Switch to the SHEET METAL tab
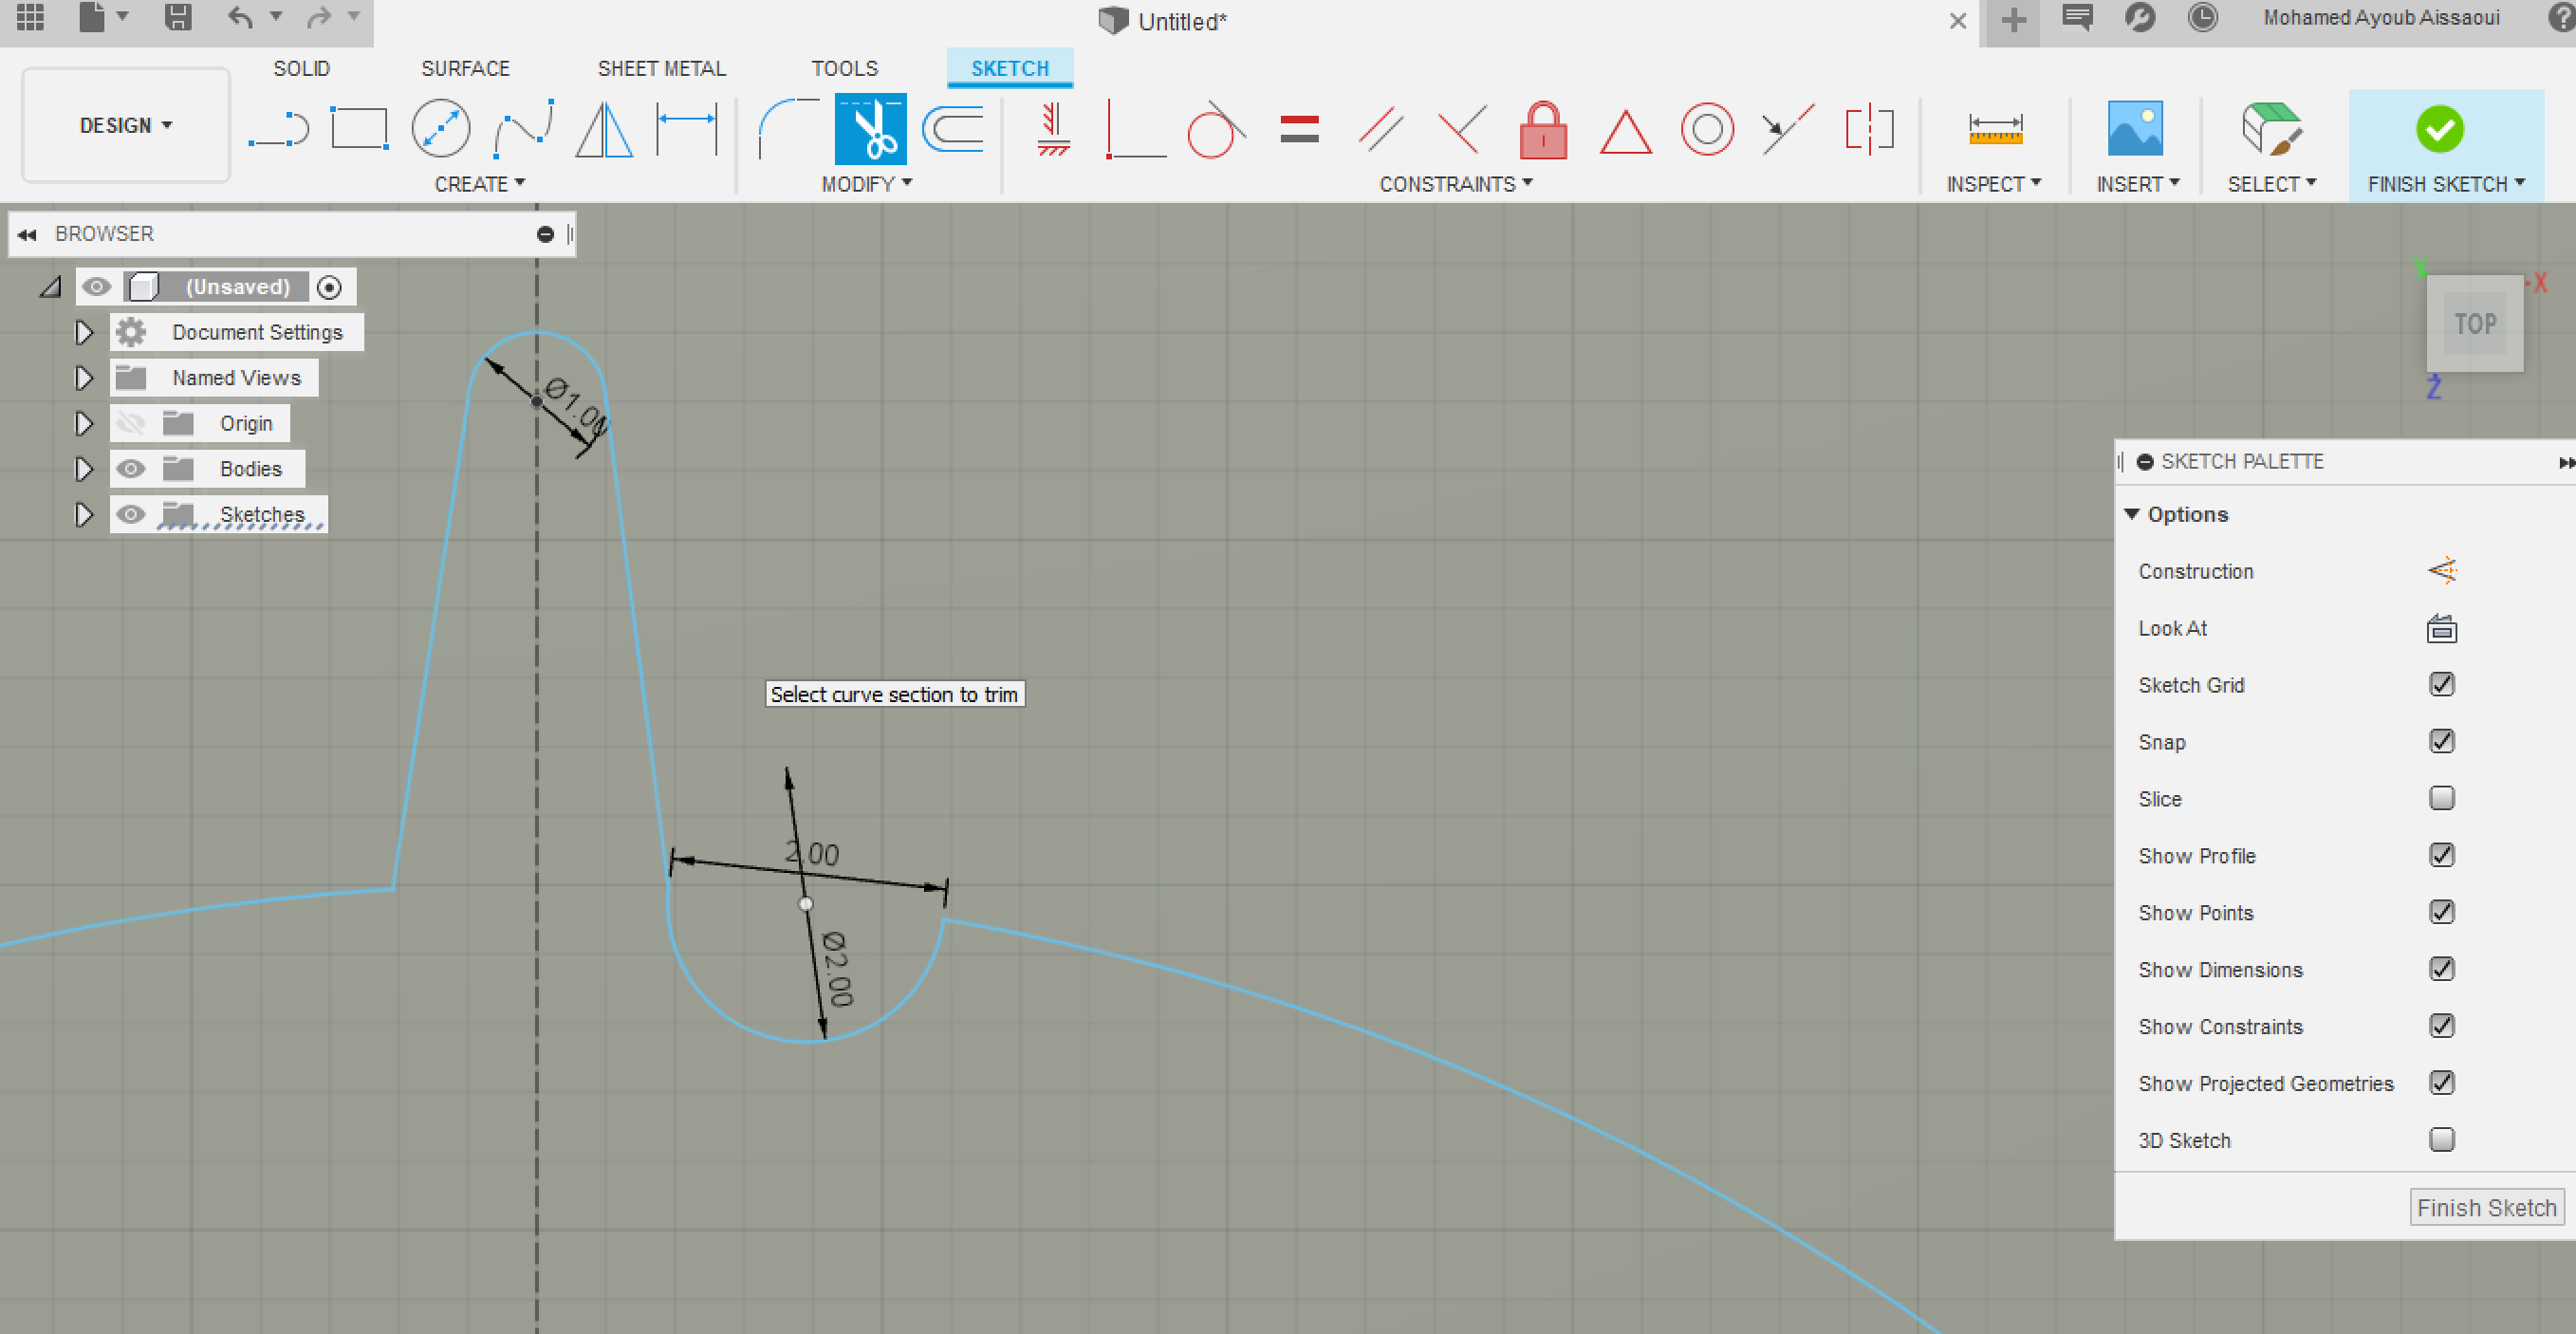Image resolution: width=2576 pixels, height=1334 pixels. 661,68
